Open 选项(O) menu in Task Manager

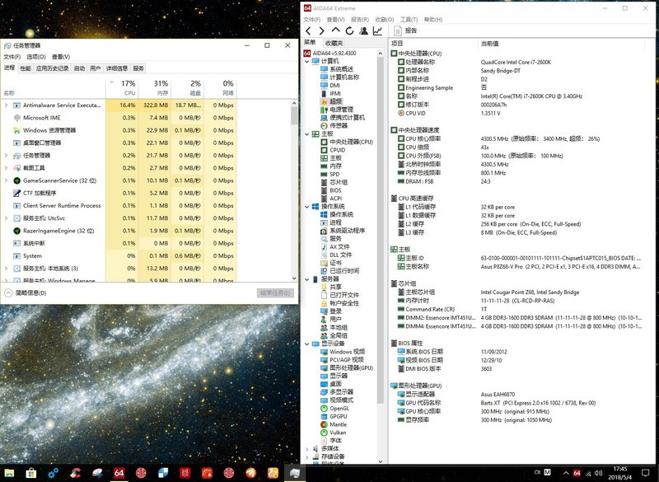tap(36, 57)
